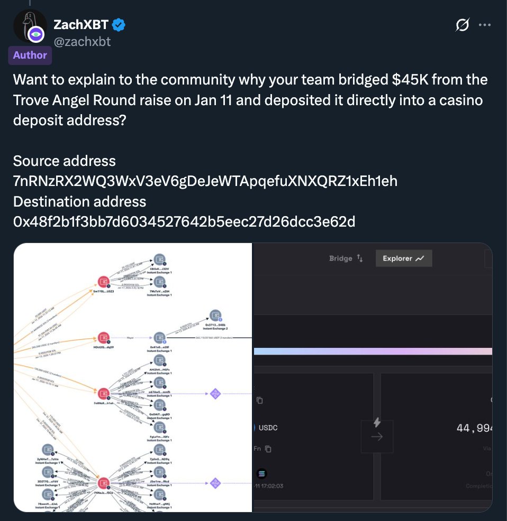This screenshot has height=521, width=507.
Task: Click the blue verified badge
Action: (x=119, y=25)
